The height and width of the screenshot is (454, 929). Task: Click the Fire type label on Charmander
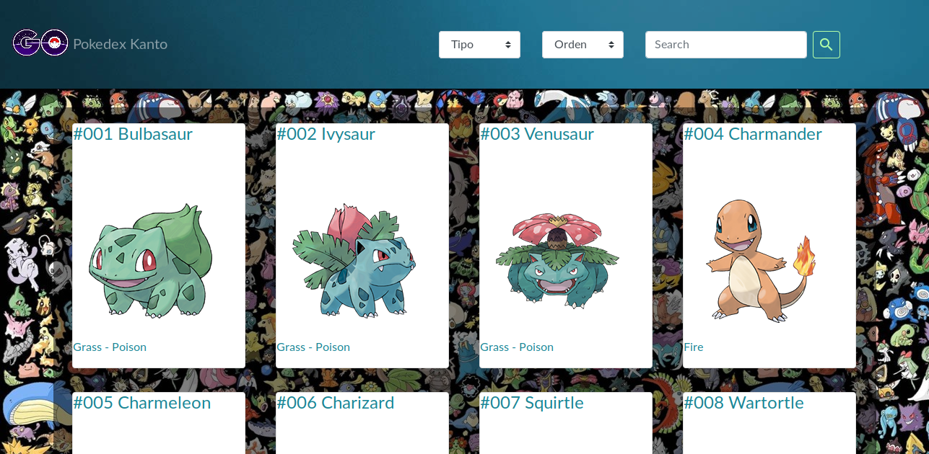[694, 347]
